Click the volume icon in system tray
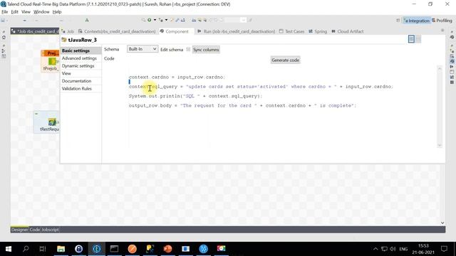456x256 pixels. pyautogui.click(x=393, y=249)
